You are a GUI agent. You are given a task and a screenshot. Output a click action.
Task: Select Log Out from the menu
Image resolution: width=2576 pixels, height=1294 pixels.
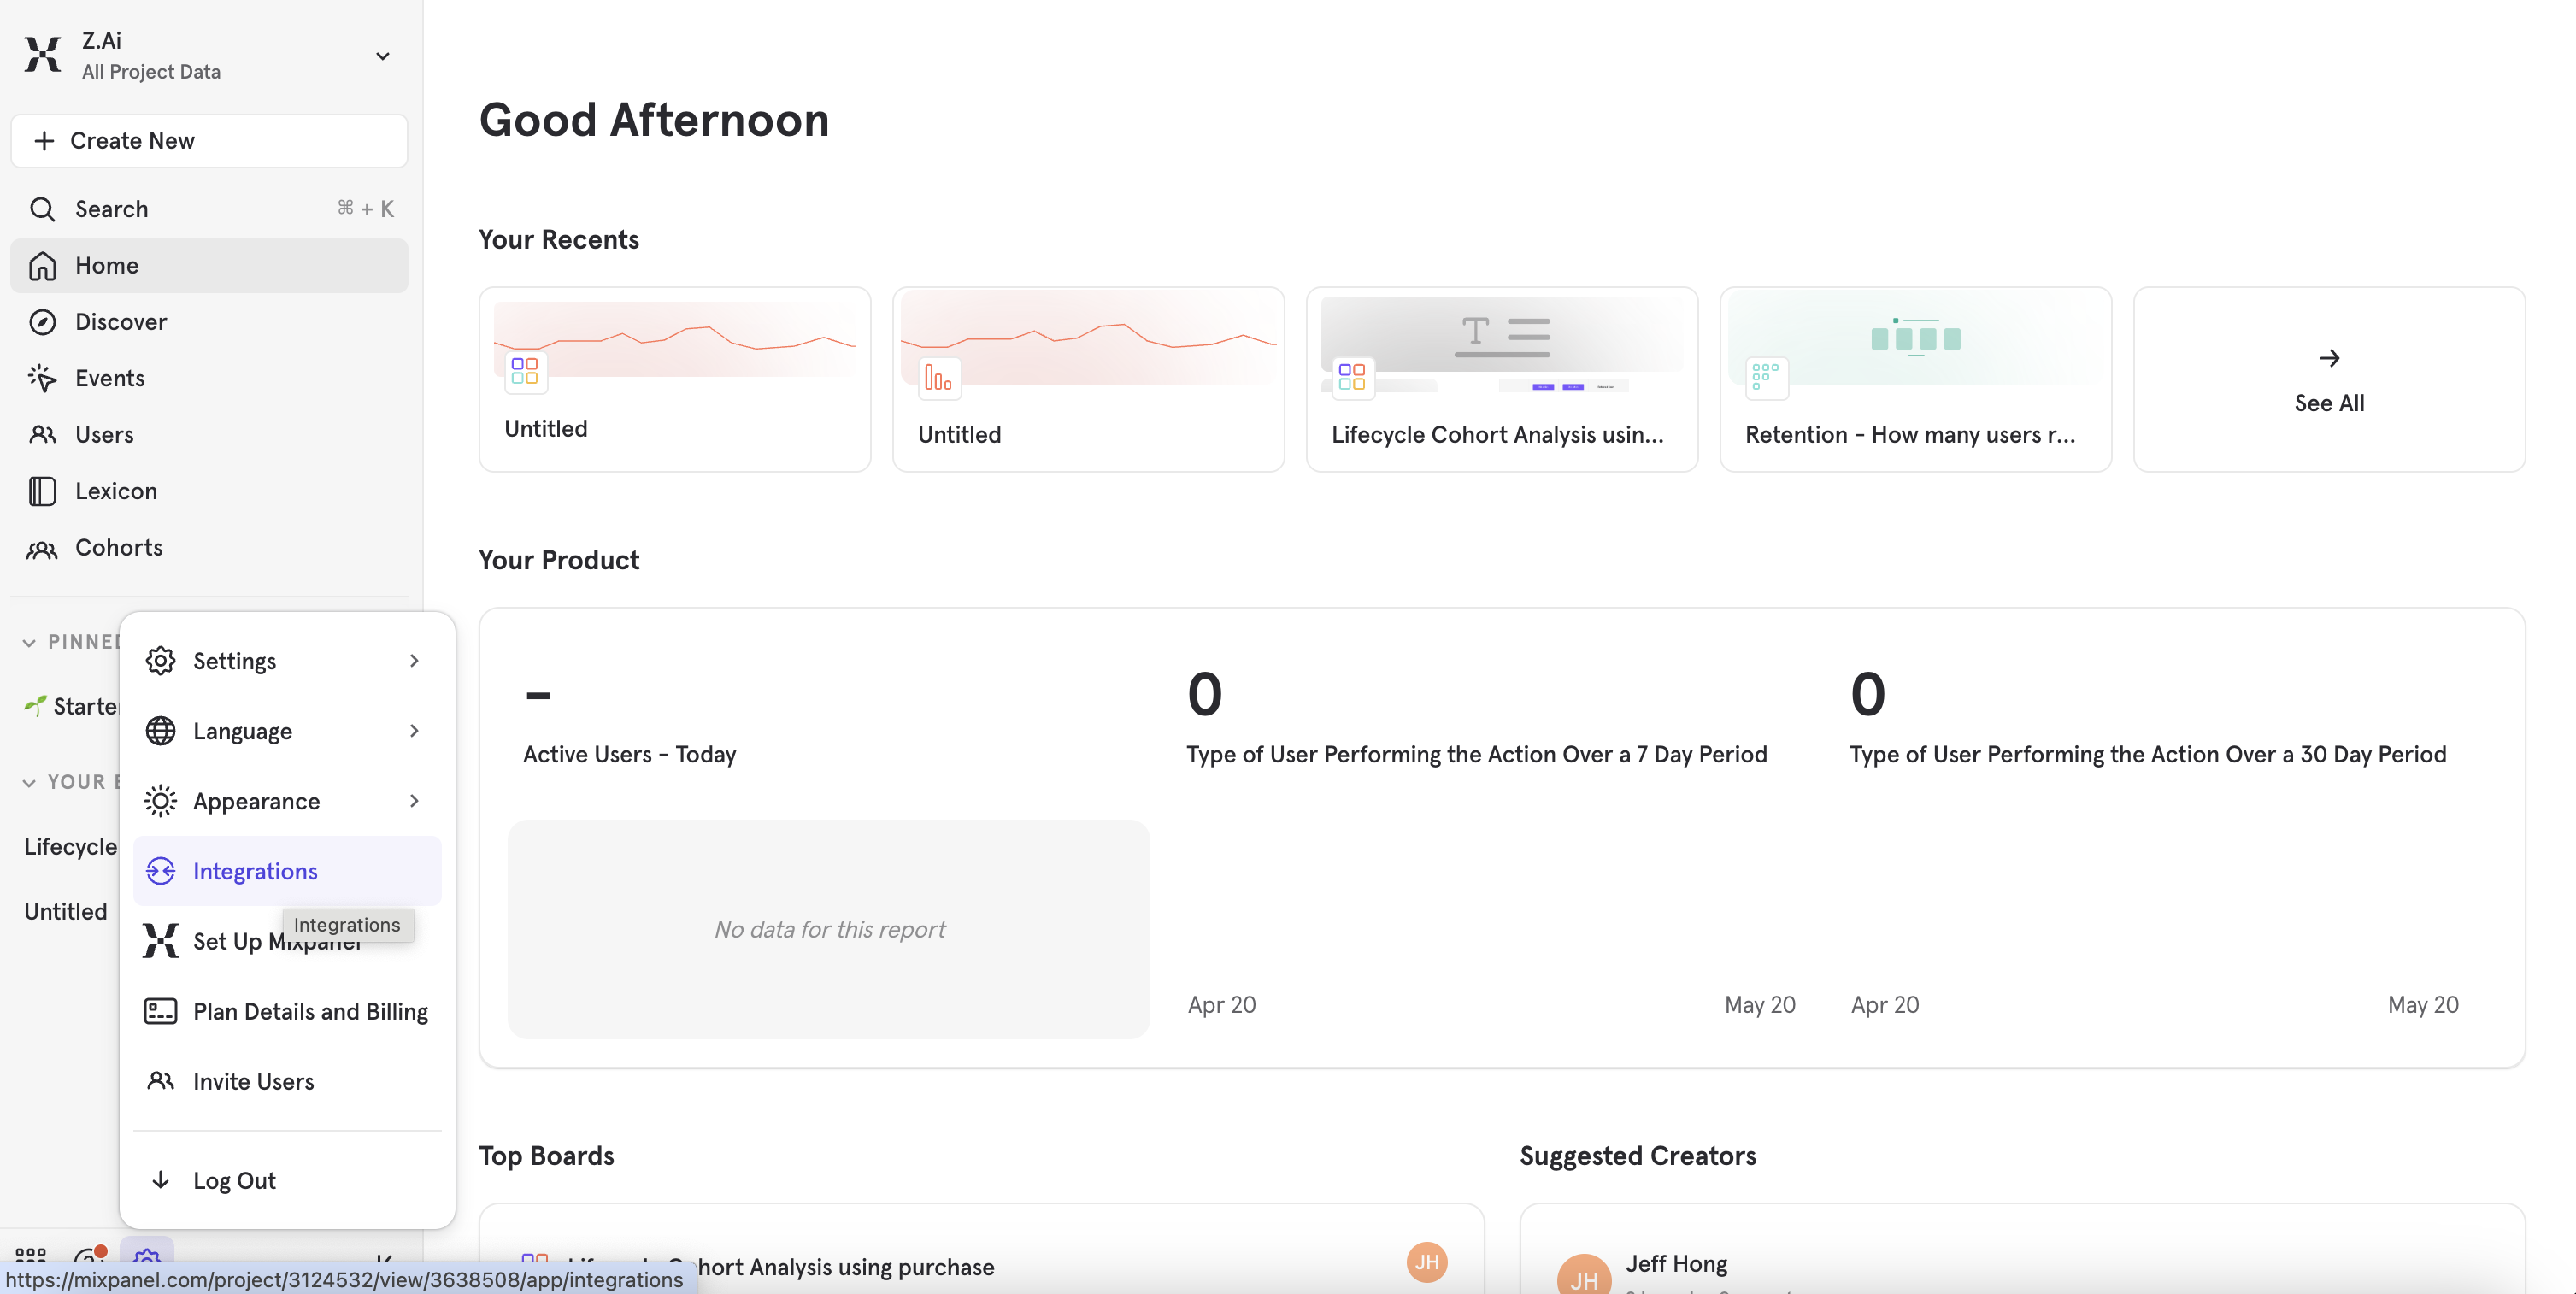234,1180
